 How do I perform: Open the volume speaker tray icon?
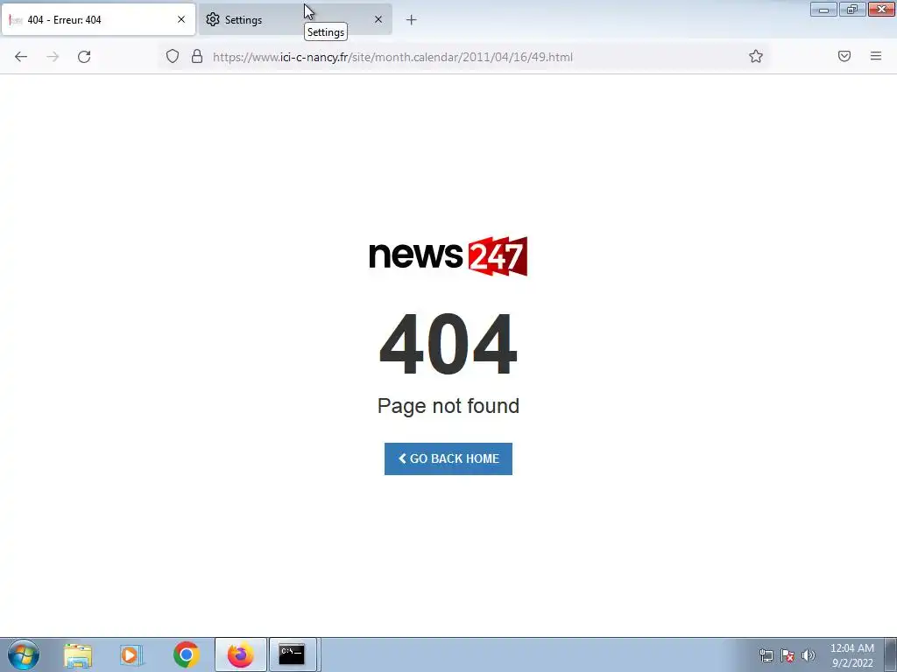(809, 655)
